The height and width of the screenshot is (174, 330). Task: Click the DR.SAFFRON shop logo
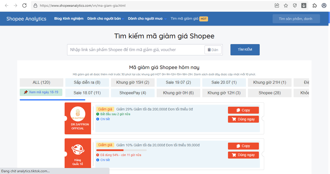pyautogui.click(x=78, y=114)
